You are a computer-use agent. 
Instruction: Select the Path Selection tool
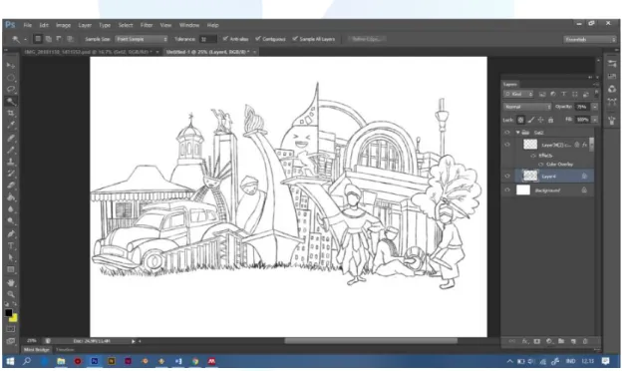pos(11,258)
